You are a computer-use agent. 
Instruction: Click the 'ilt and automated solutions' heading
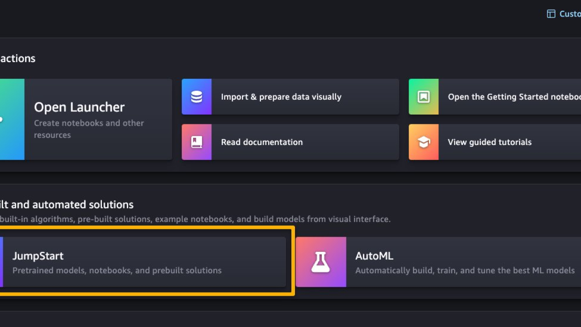point(67,204)
